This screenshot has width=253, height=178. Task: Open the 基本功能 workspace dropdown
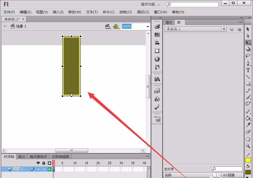coord(150,5)
